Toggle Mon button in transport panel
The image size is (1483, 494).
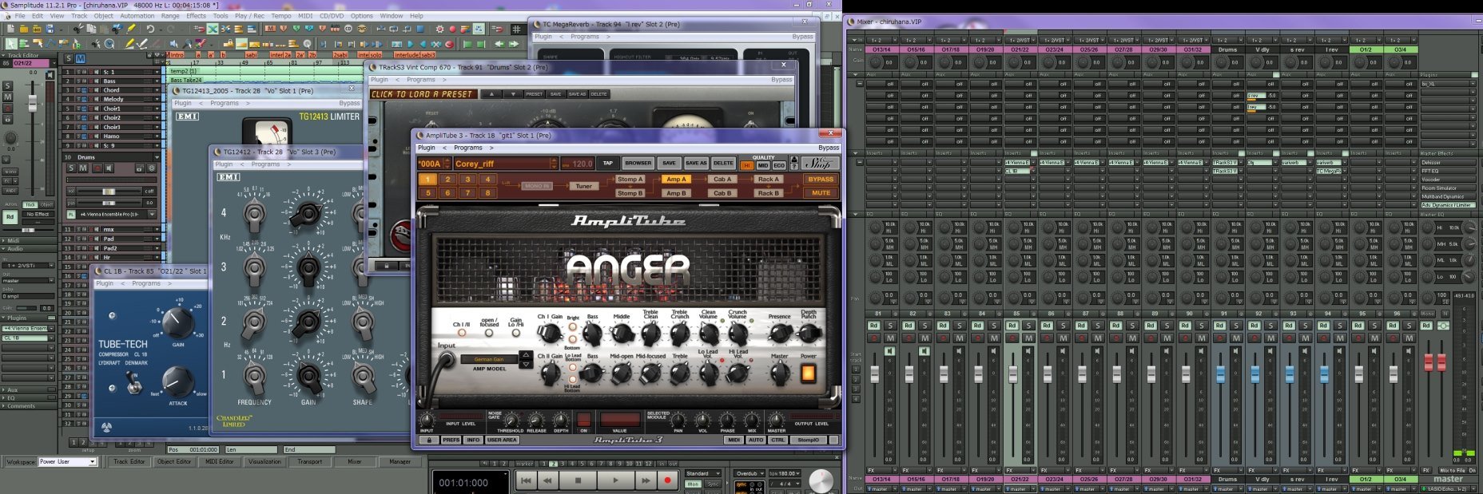coord(693,484)
